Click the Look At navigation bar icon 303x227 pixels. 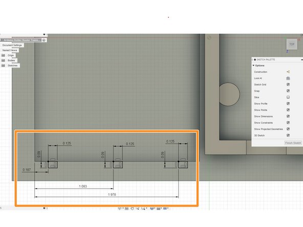click(x=126, y=209)
